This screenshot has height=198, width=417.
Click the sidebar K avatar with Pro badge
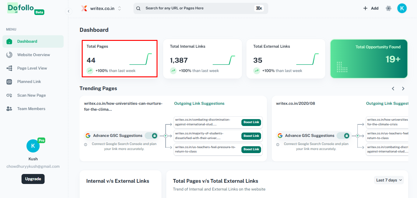pyautogui.click(x=33, y=146)
